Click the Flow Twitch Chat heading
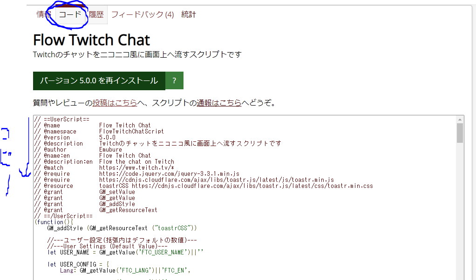The image size is (476, 280). (91, 40)
